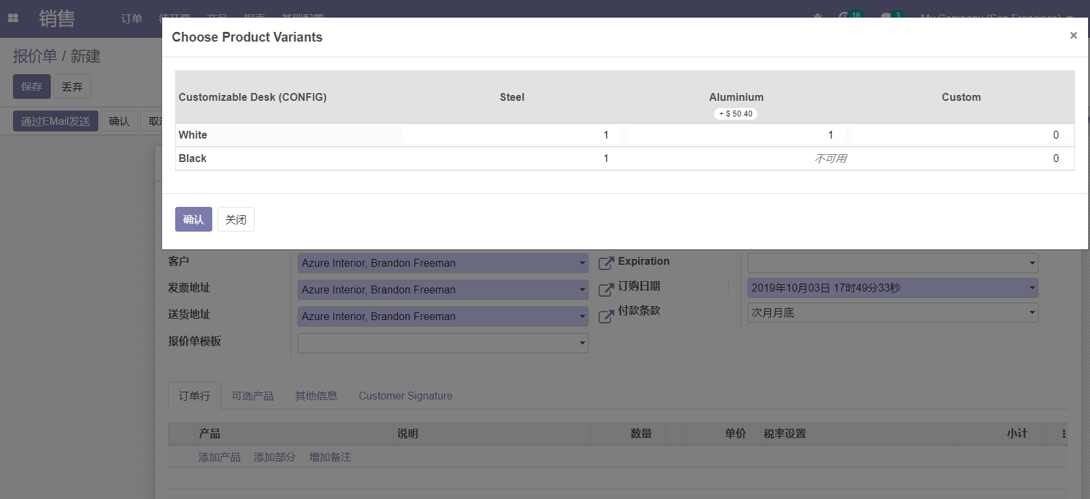Switch to the 可选产品 tab

point(253,396)
